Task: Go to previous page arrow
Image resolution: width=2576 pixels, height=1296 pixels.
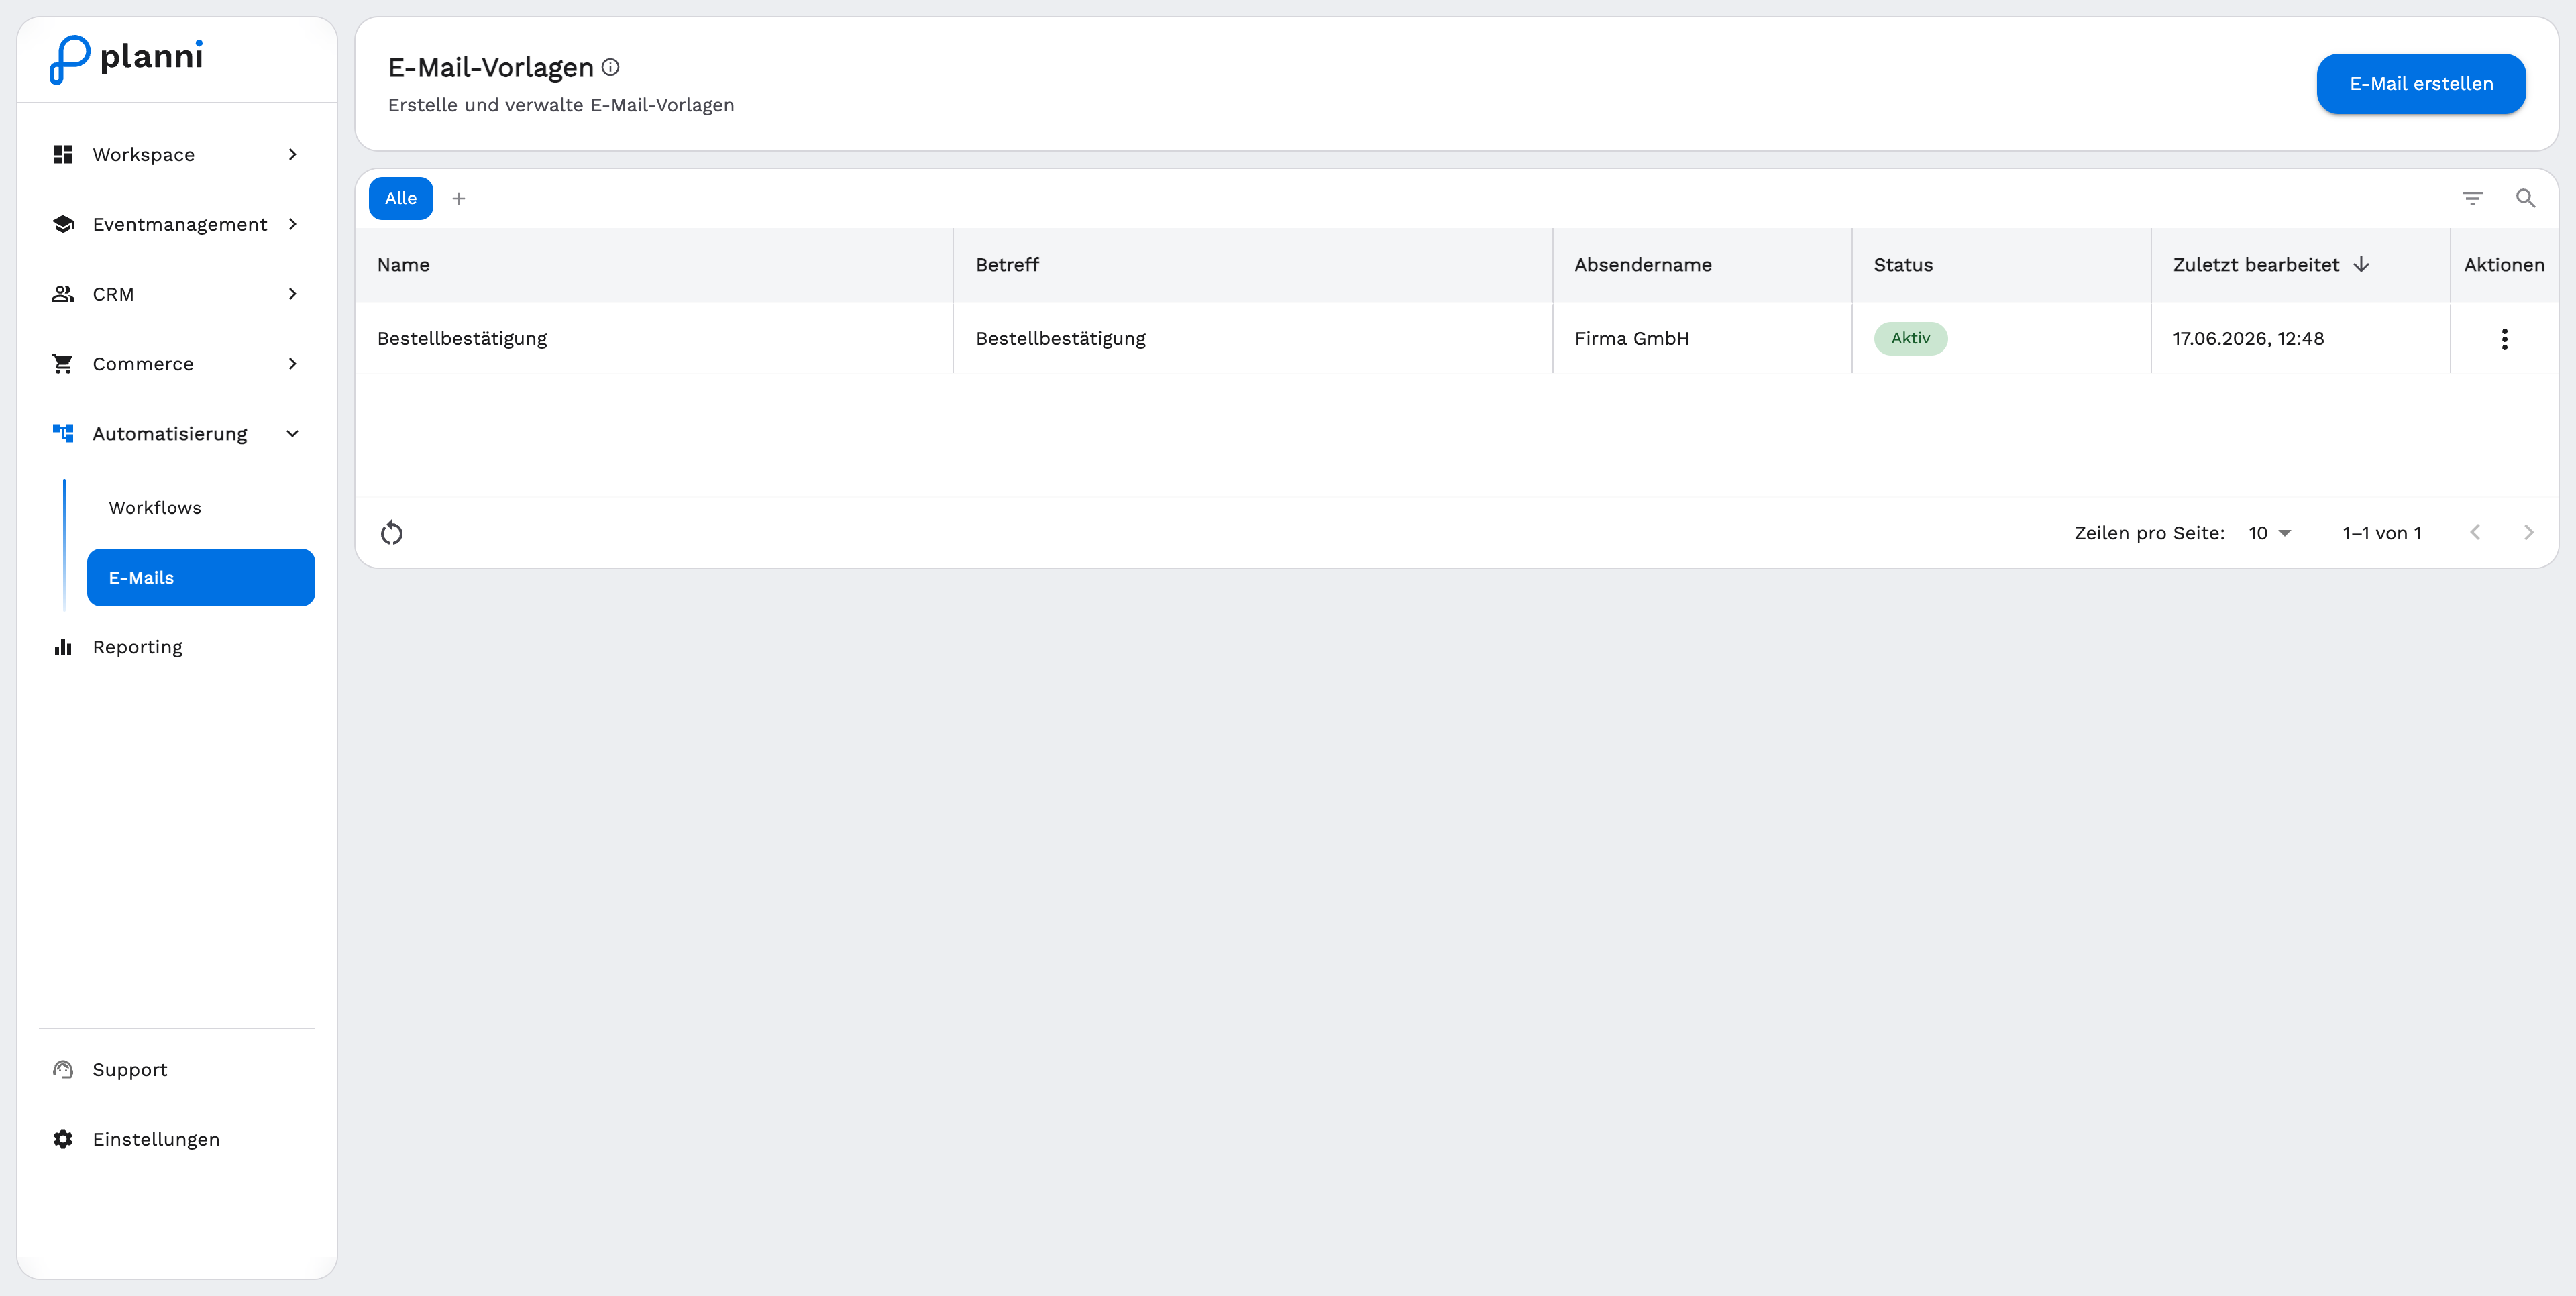Action: point(2475,532)
